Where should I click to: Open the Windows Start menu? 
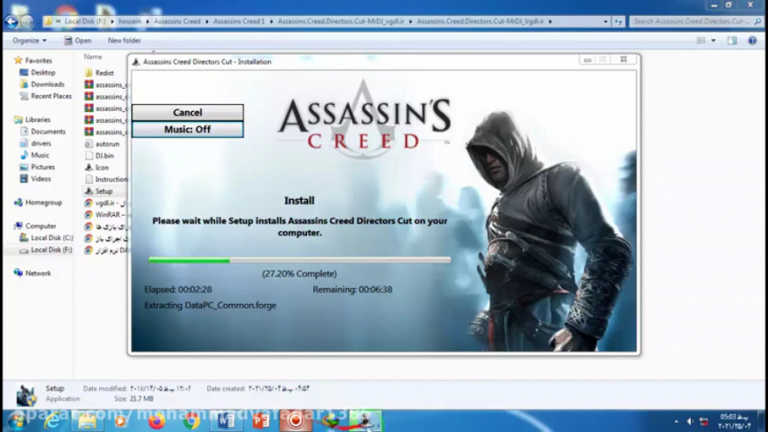point(16,421)
